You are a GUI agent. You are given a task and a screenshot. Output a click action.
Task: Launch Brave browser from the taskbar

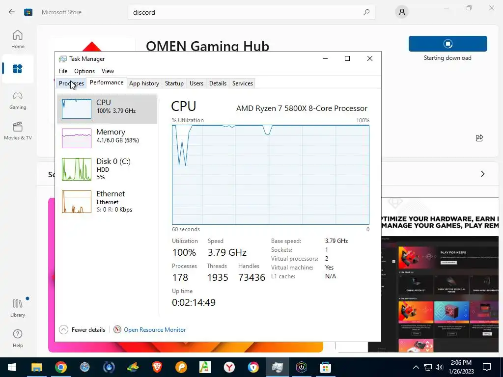click(x=157, y=367)
